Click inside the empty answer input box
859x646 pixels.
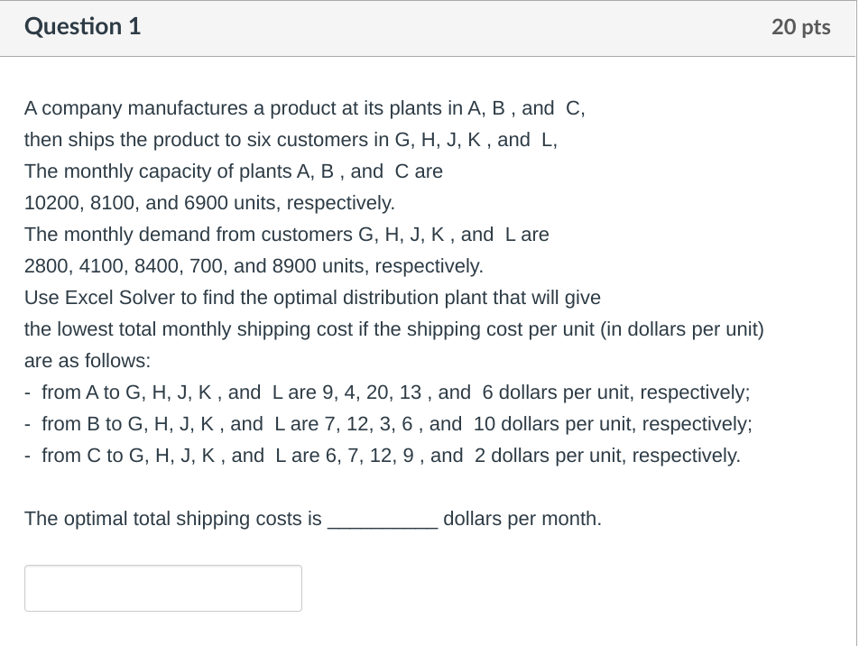coord(162,587)
